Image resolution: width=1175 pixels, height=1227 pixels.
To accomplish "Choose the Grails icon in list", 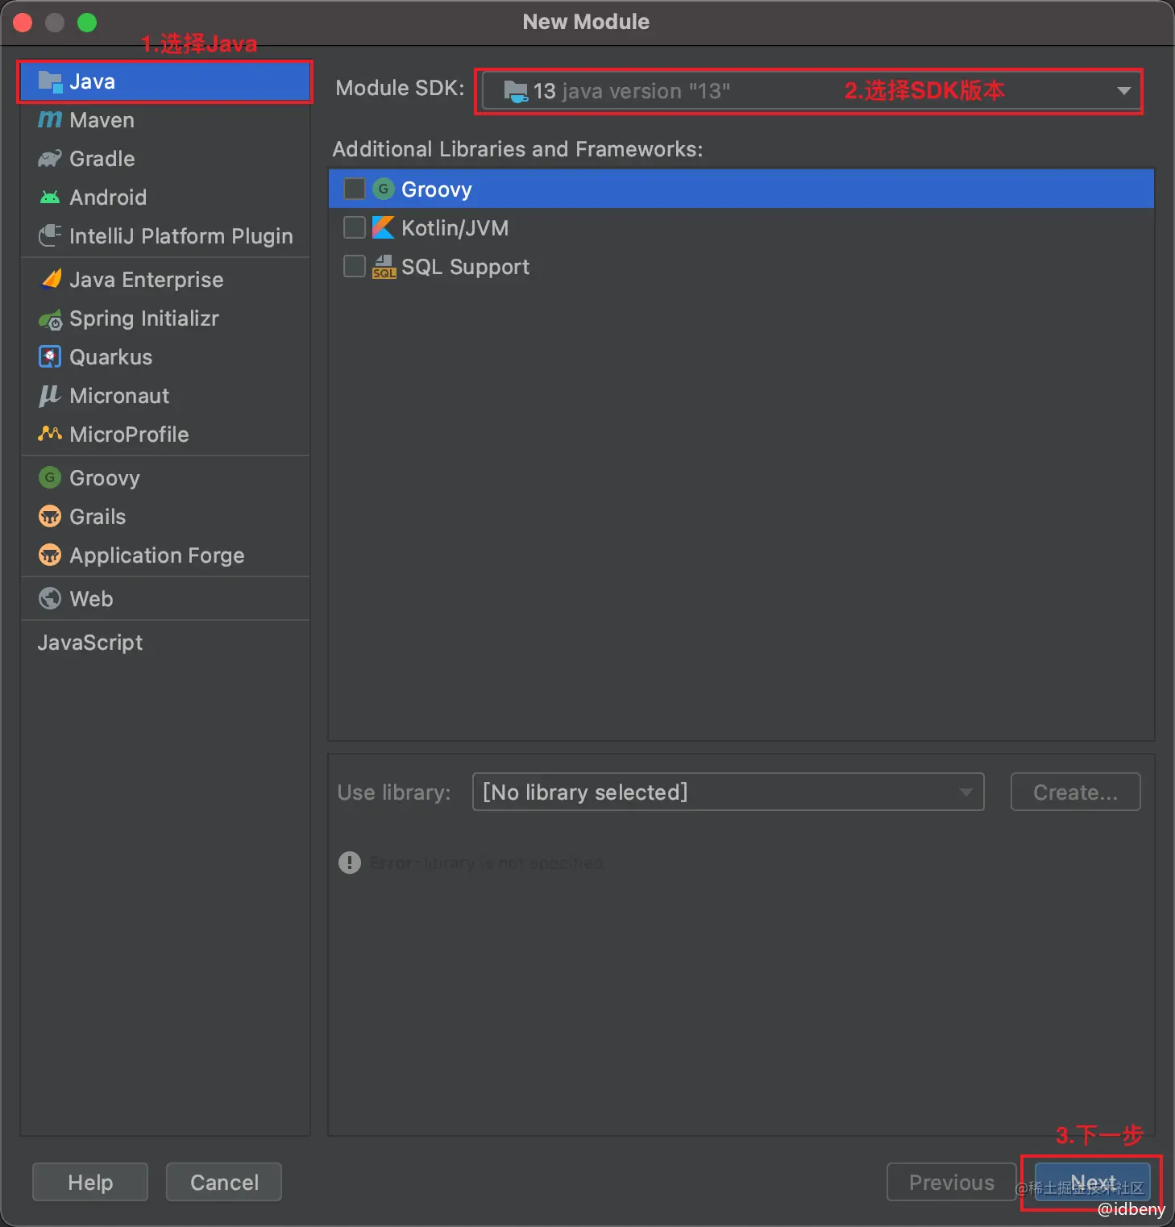I will click(x=50, y=517).
